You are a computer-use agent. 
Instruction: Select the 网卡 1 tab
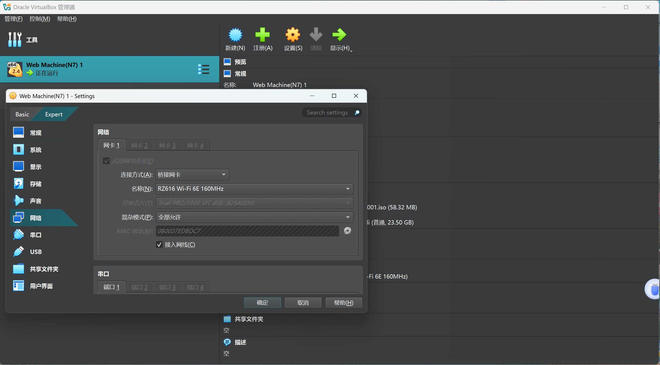coord(111,145)
